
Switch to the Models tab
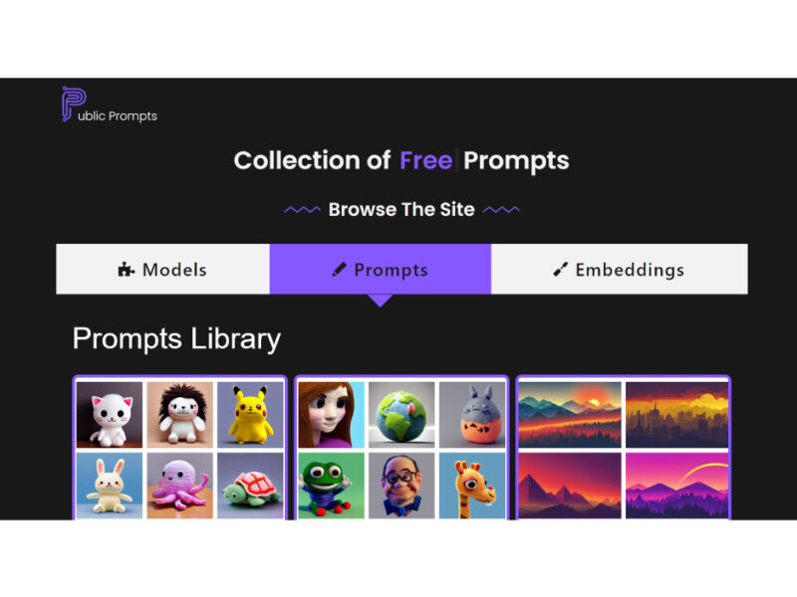coord(162,269)
